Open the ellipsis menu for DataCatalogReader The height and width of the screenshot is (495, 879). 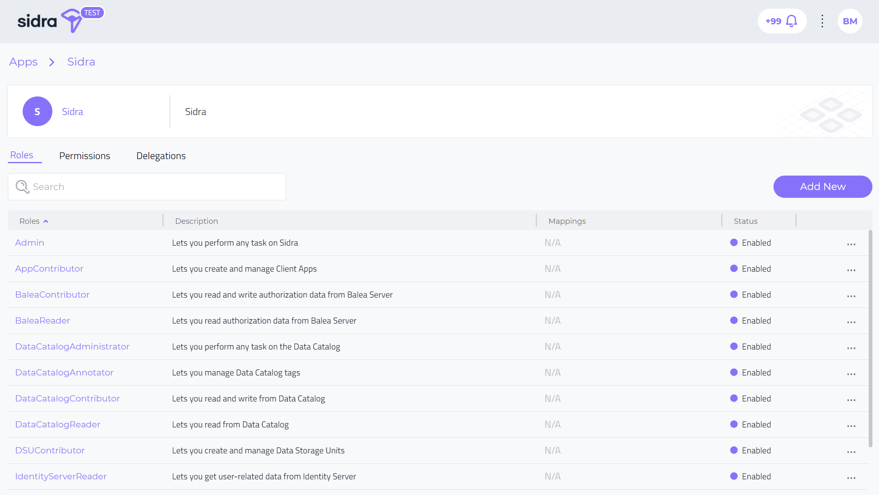coord(851,426)
